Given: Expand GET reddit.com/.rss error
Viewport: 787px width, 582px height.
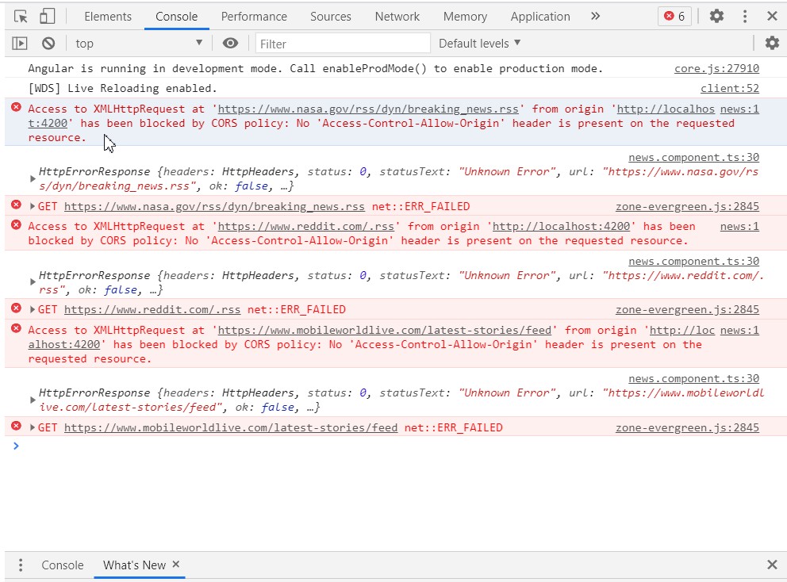Looking at the screenshot, I should (x=33, y=309).
